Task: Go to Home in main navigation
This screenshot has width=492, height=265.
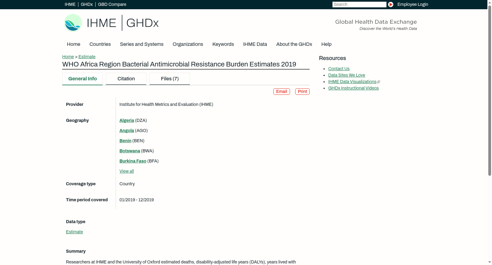Action: 73,44
